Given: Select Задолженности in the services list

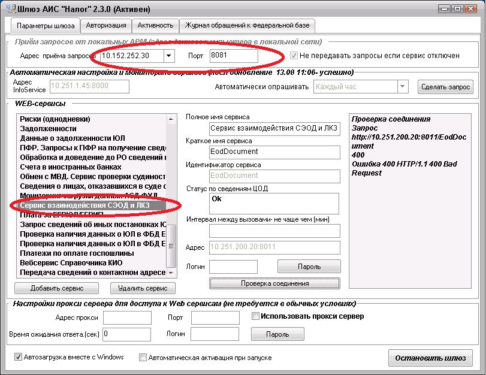Looking at the screenshot, I should (48, 129).
